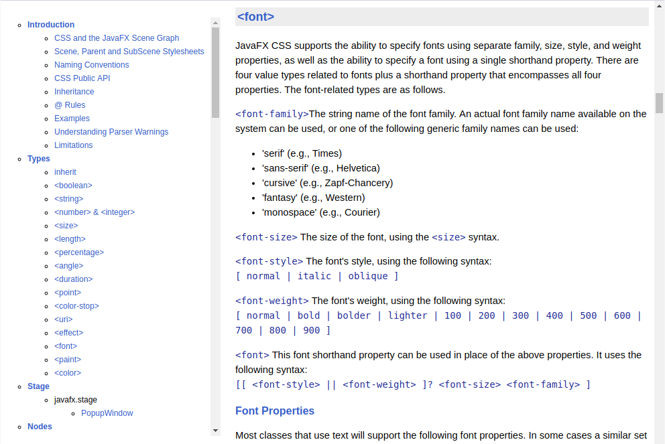The height and width of the screenshot is (444, 665).
Task: Open the Limitations topic
Action: pyautogui.click(x=74, y=145)
